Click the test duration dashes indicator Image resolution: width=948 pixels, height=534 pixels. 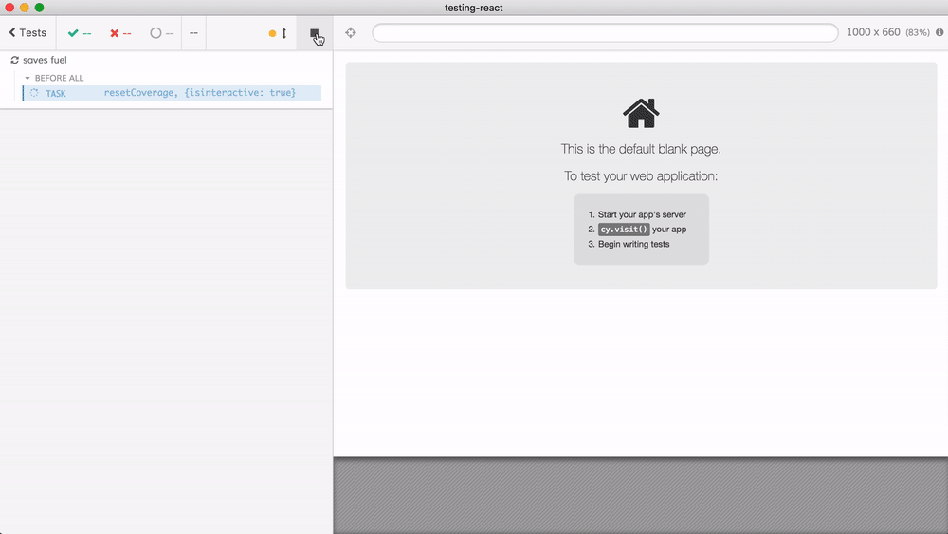click(193, 33)
